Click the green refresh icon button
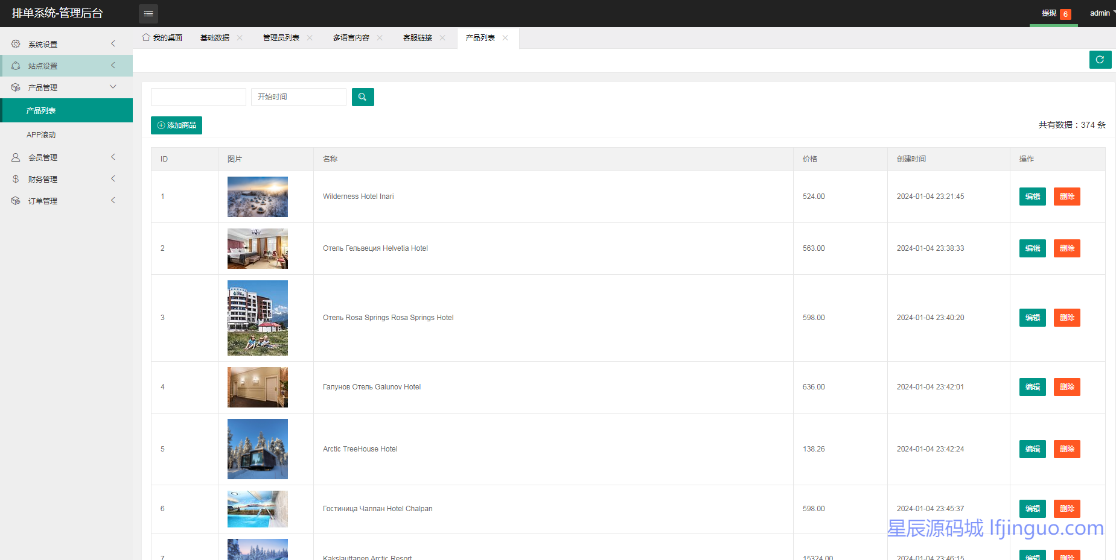 1100,60
